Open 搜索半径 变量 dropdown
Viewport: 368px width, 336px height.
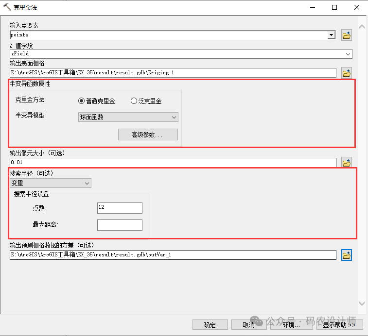87,183
